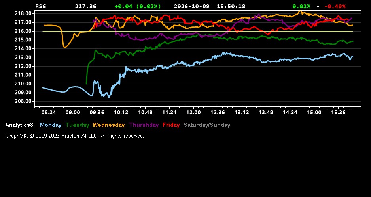Click the 12:36 time axis label
This screenshot has width=371, height=197.
(218, 112)
